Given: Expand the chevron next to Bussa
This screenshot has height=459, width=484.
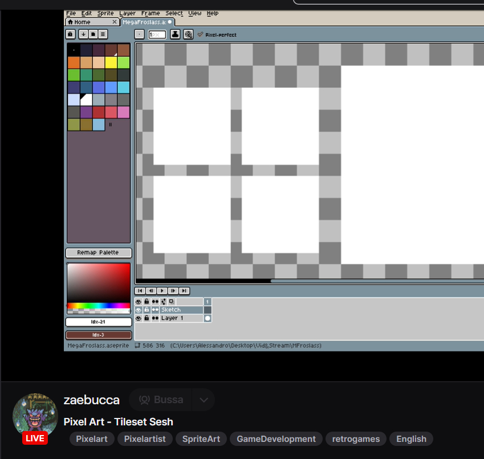Looking at the screenshot, I should coord(204,400).
